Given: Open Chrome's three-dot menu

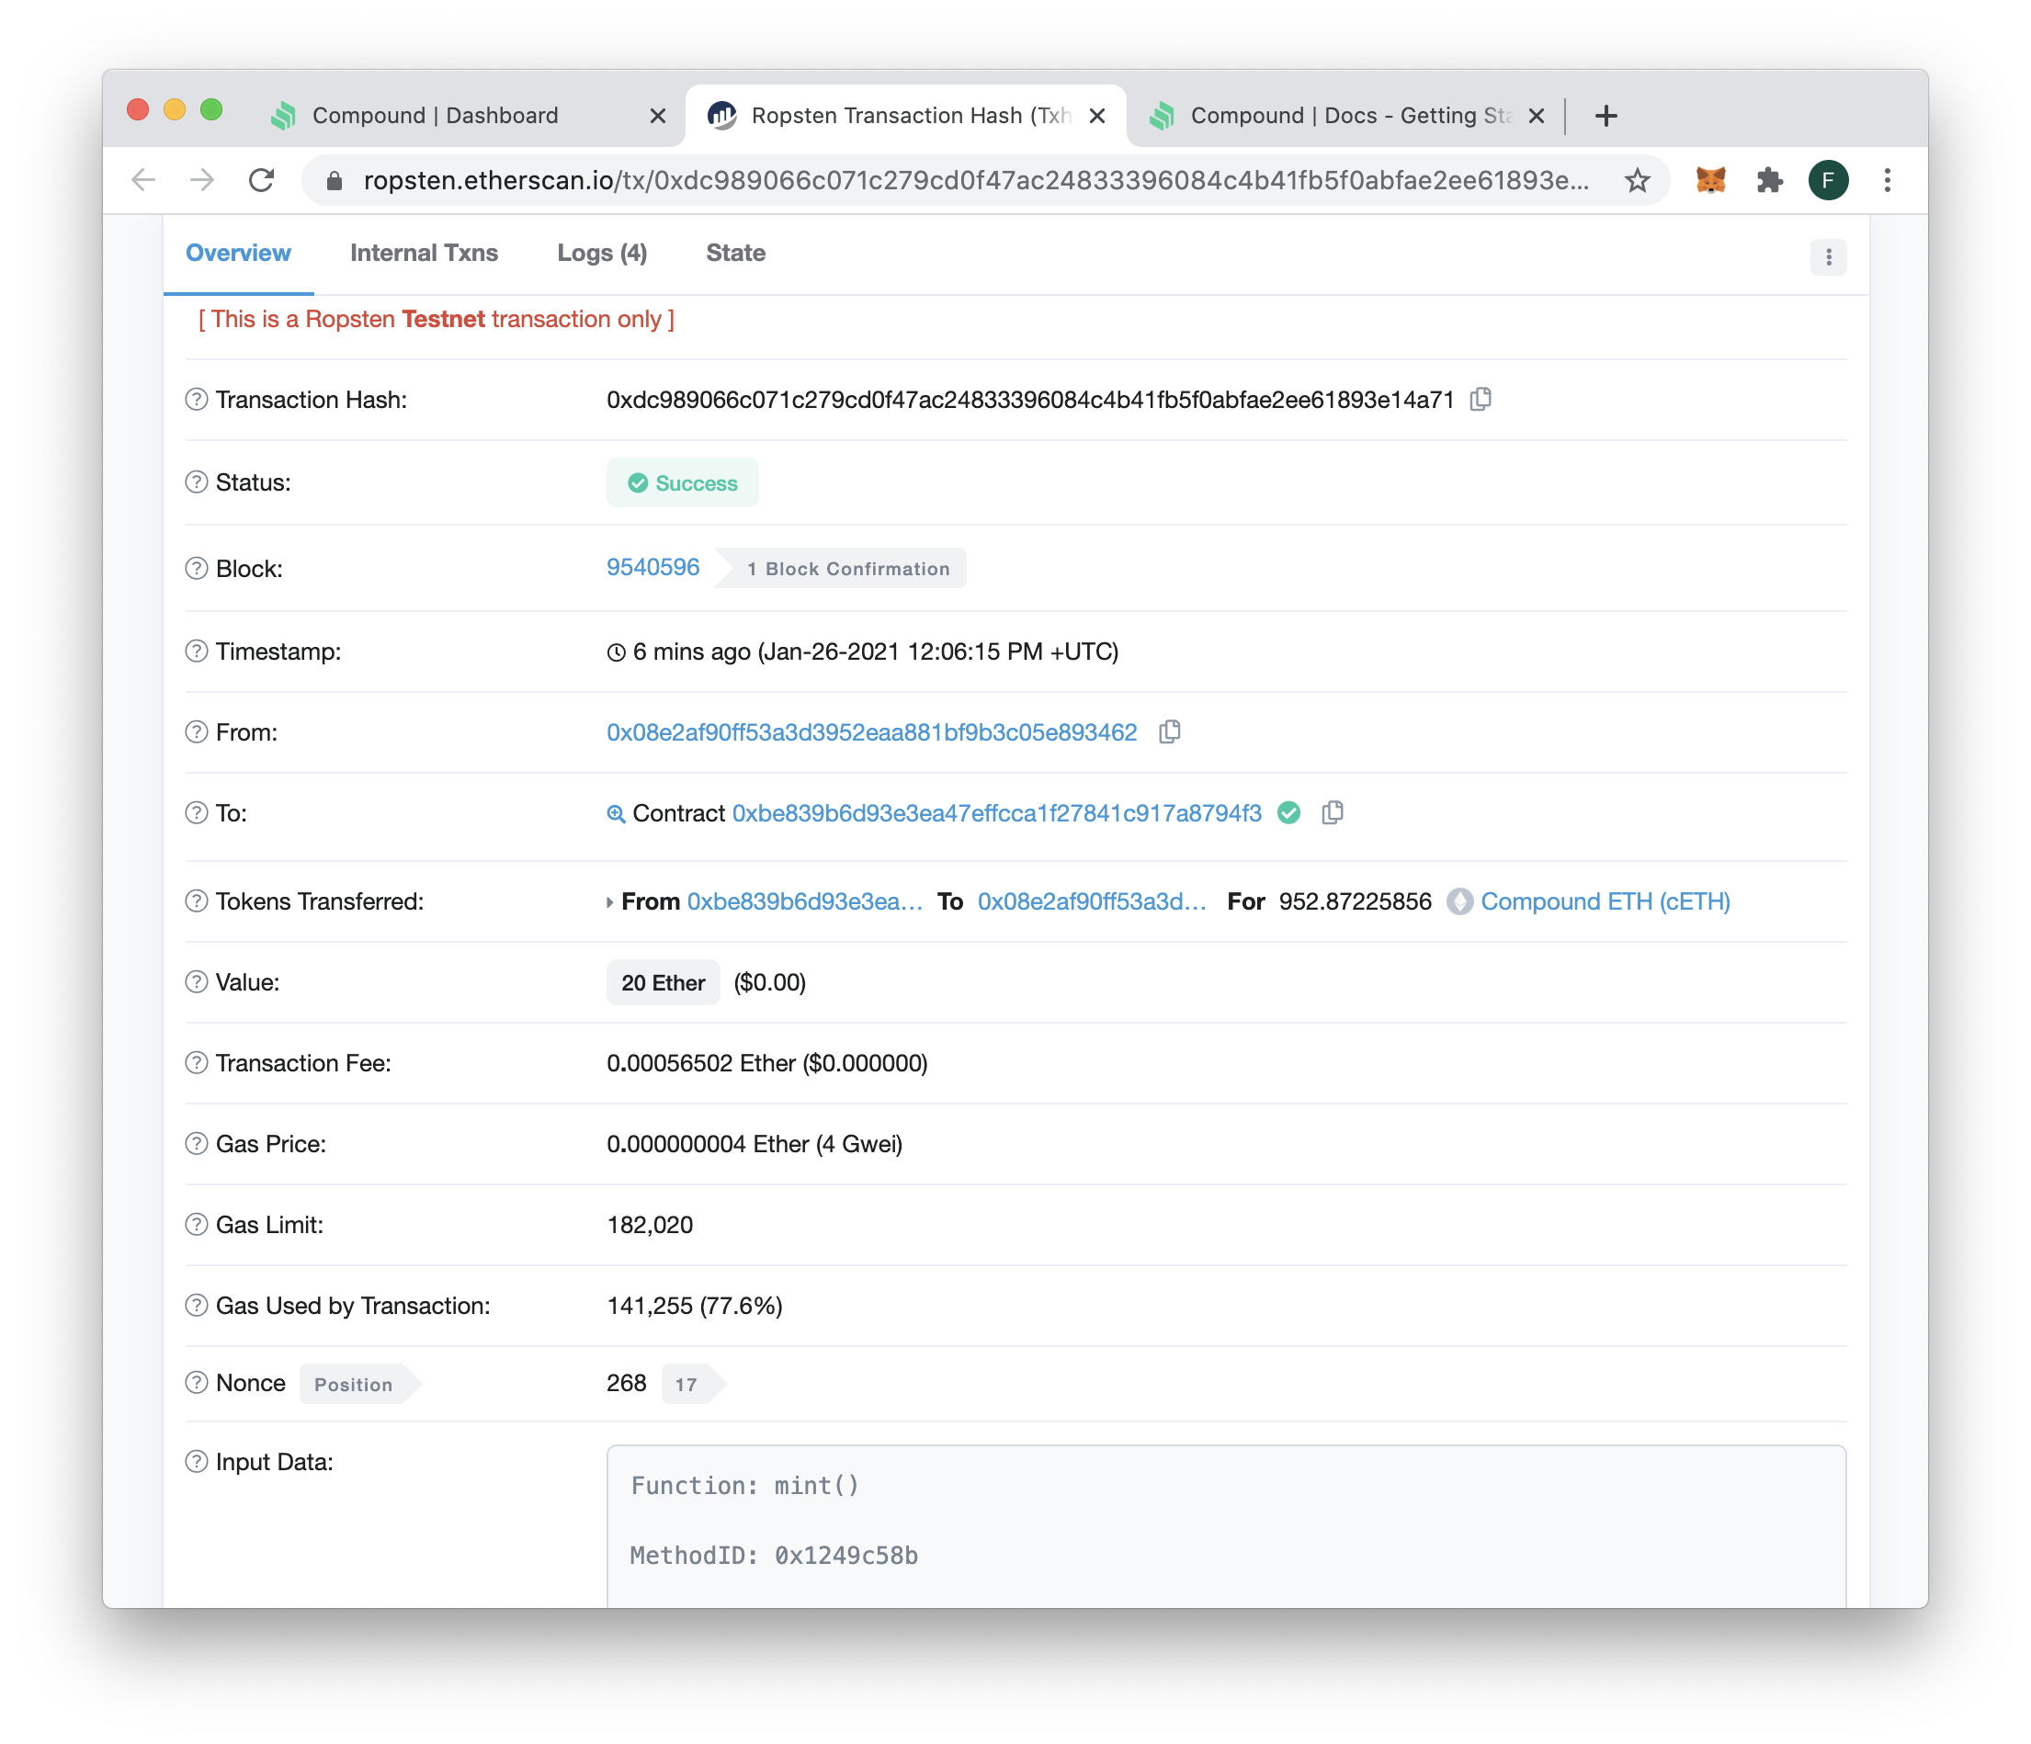Looking at the screenshot, I should click(x=1887, y=180).
